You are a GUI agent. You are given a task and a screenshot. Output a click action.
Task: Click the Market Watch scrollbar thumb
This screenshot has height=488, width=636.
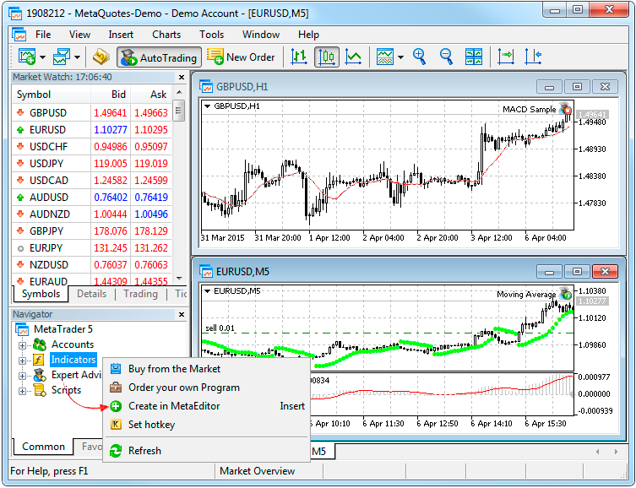coord(179,111)
